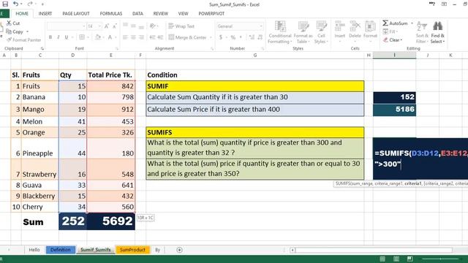Click the Save icon in the title bar
The height and width of the screenshot is (263, 468).
click(5, 4)
